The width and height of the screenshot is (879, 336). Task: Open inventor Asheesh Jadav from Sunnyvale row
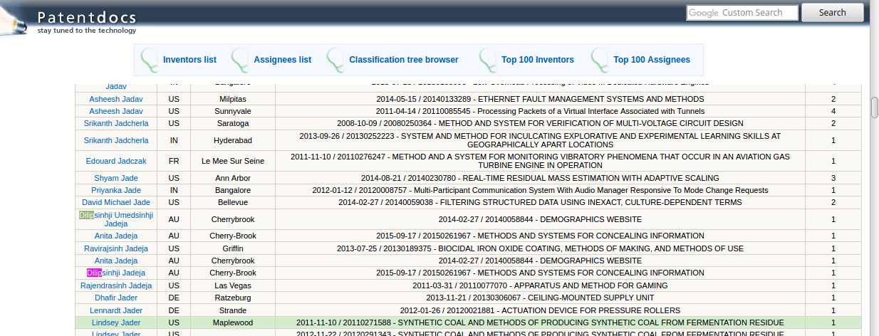[x=116, y=111]
